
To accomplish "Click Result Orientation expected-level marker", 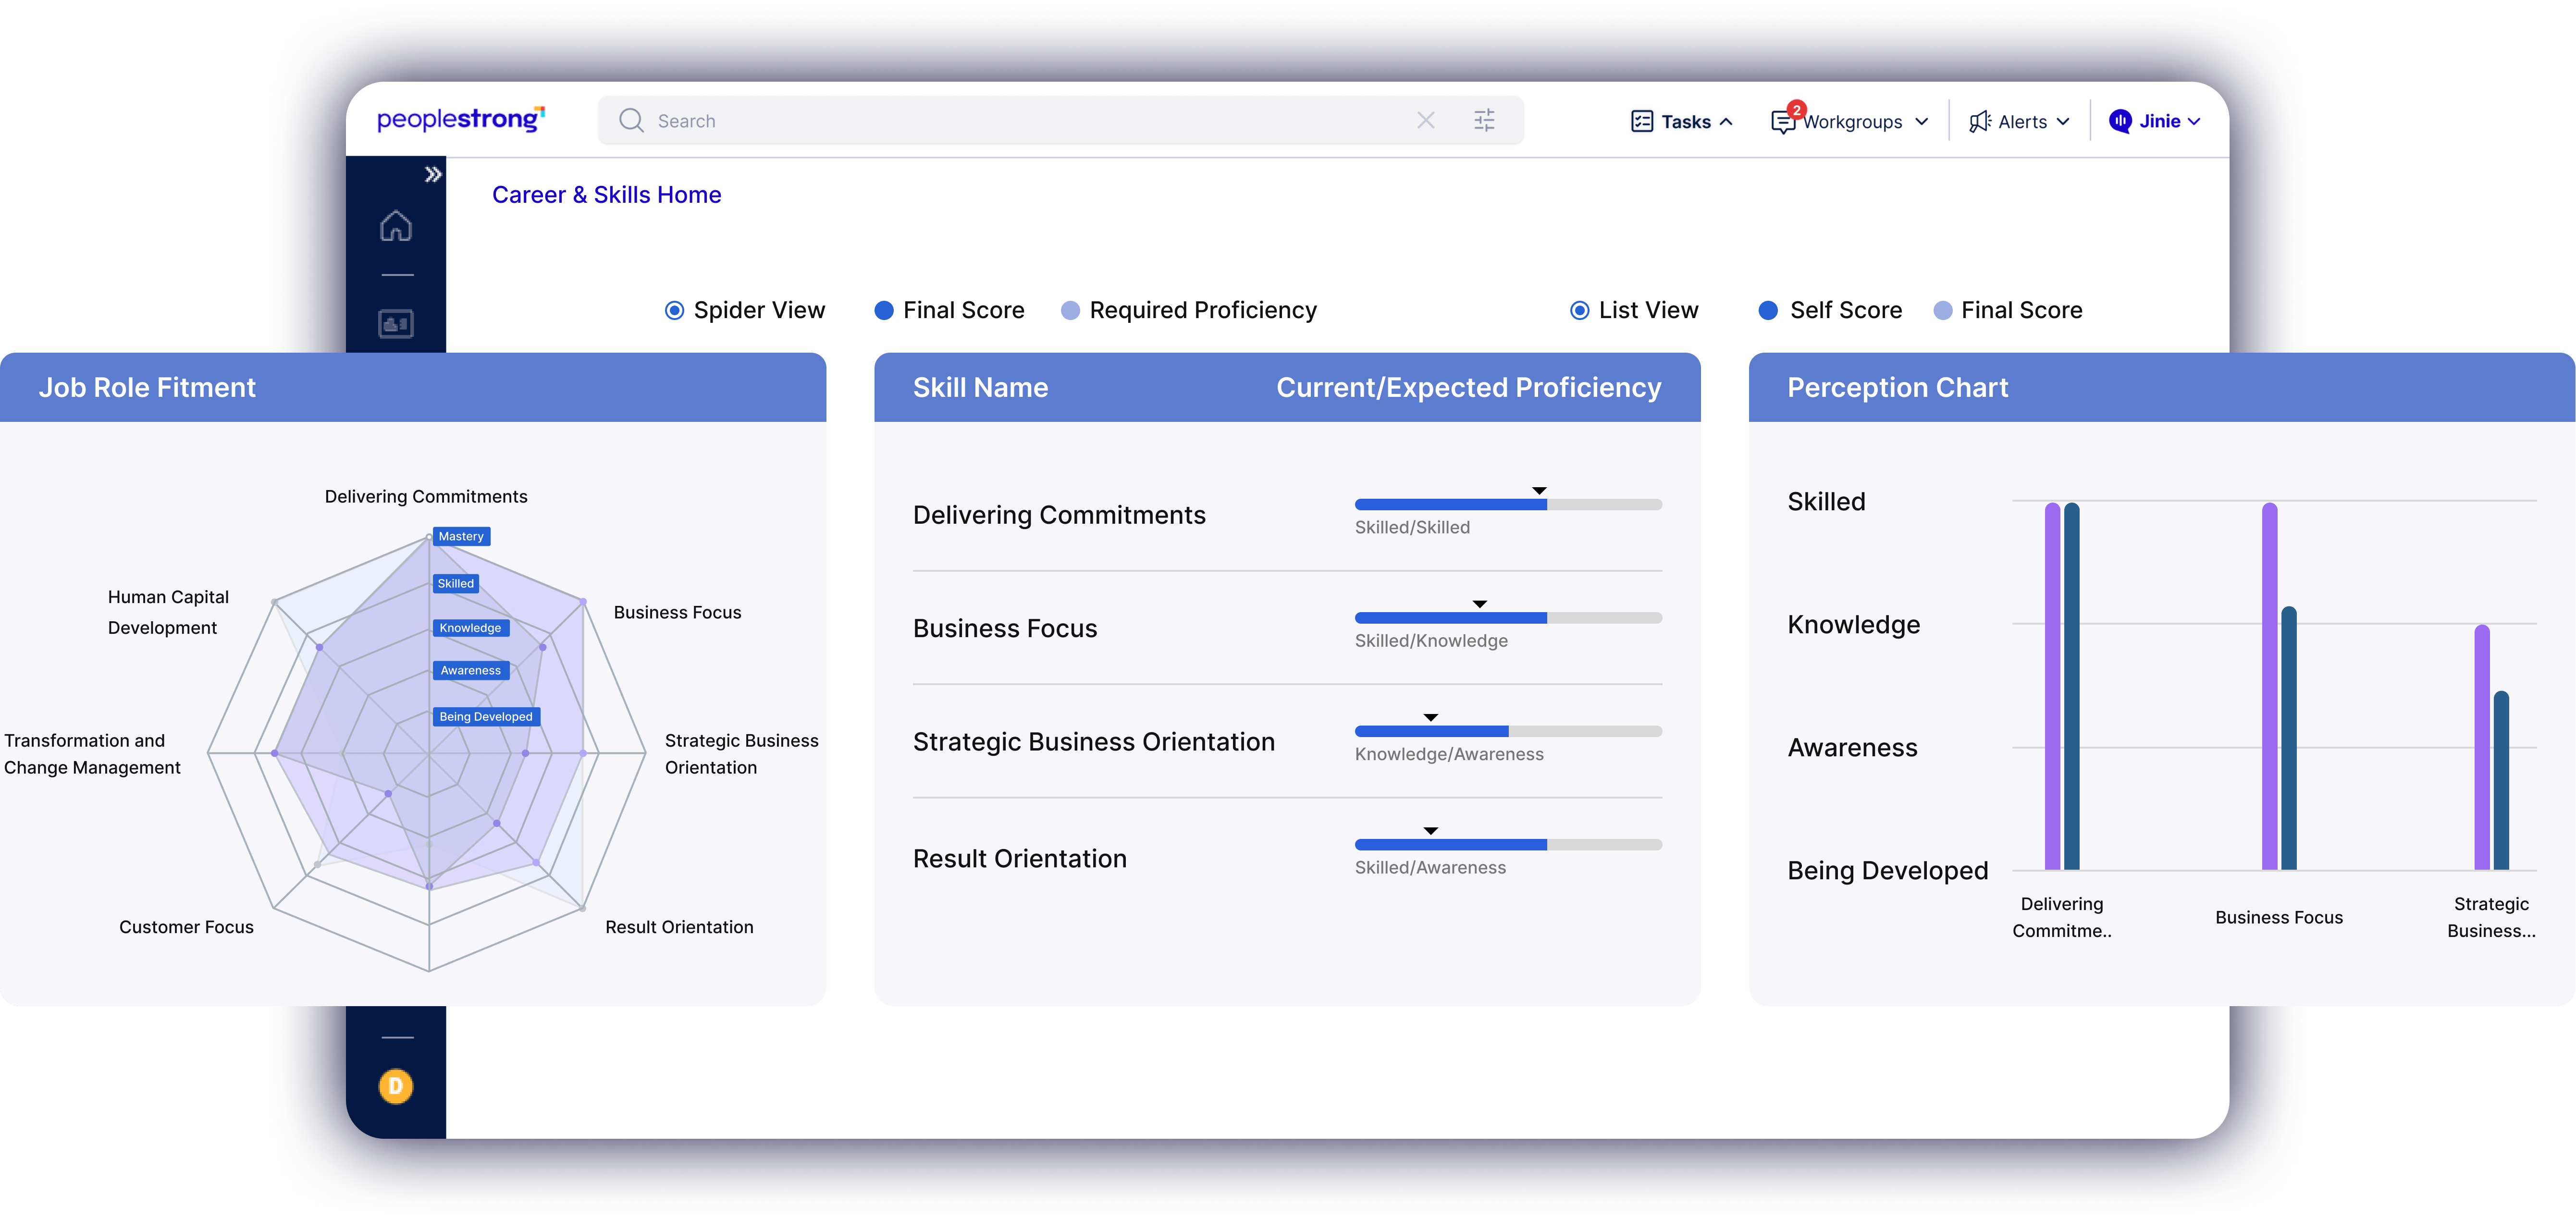I will click(1431, 831).
